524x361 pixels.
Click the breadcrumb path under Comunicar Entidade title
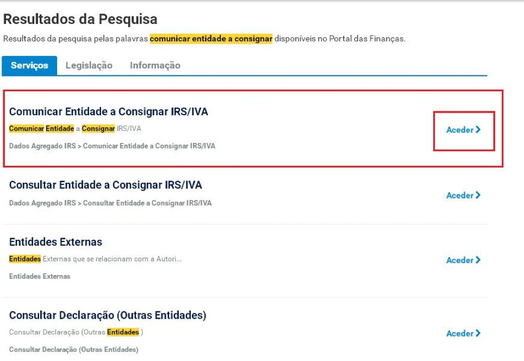click(112, 146)
